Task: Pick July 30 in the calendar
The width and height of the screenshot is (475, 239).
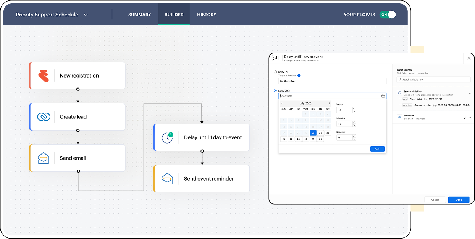Action: [313, 139]
